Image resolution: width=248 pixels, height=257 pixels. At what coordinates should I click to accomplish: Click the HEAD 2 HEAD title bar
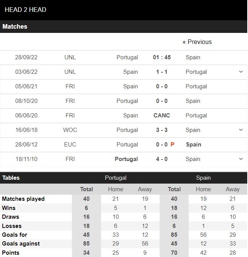tap(26, 10)
